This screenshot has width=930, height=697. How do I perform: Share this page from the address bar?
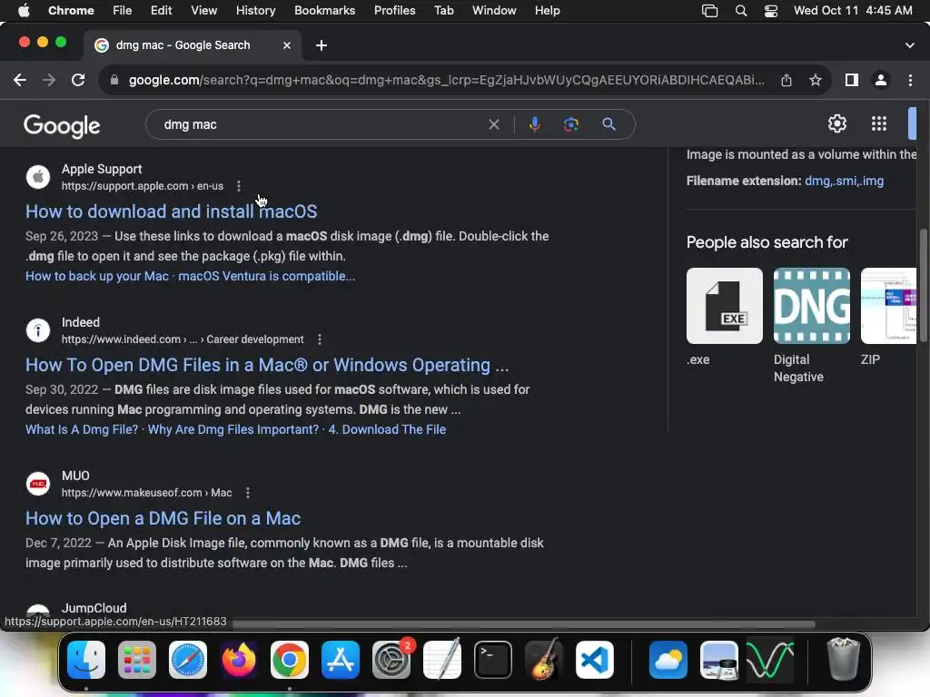point(786,80)
